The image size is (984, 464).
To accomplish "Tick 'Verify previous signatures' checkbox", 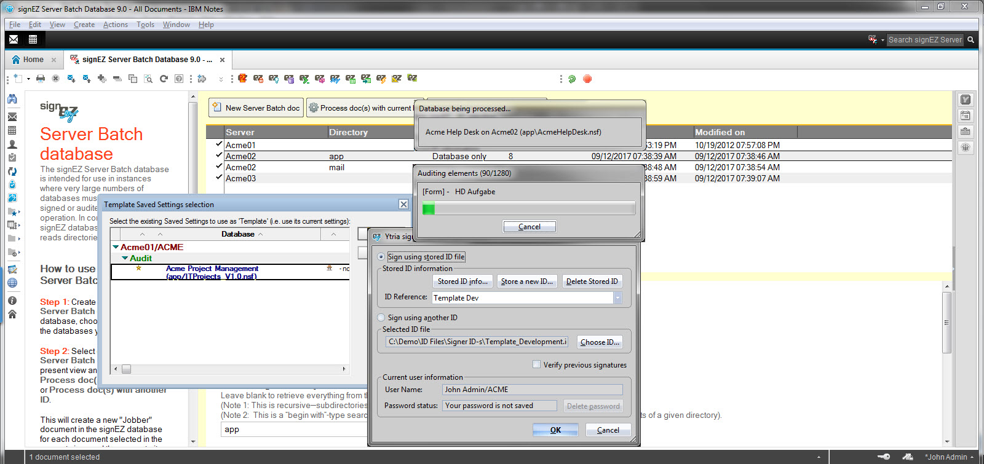I will click(537, 364).
